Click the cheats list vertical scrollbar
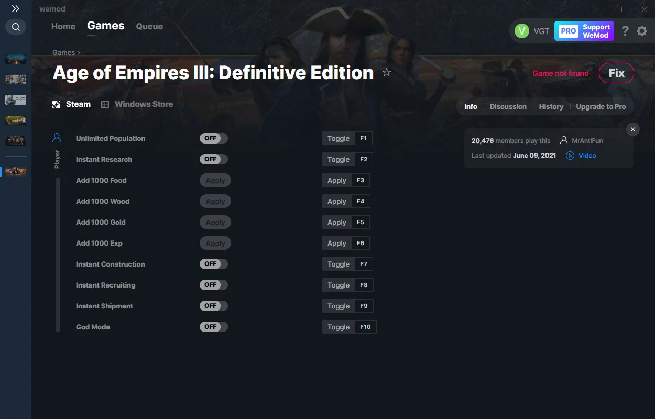Screen dimensions: 655x419 coord(58,255)
